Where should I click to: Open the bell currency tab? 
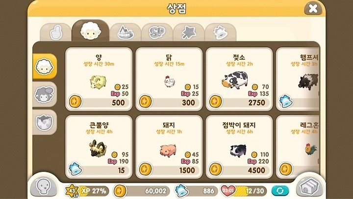[221, 32]
